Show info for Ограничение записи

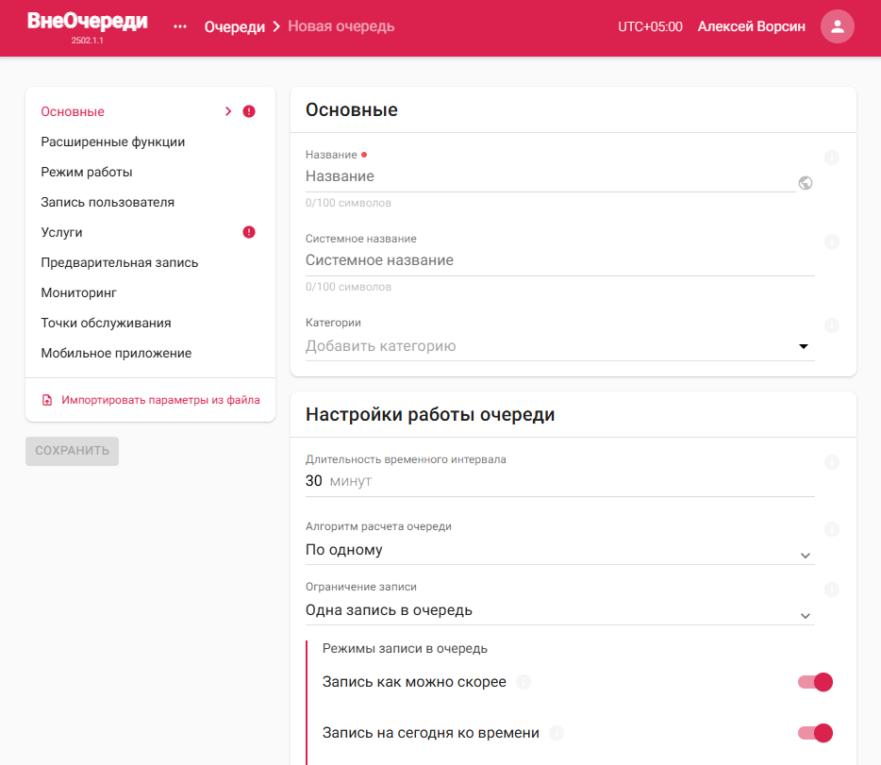click(x=832, y=590)
